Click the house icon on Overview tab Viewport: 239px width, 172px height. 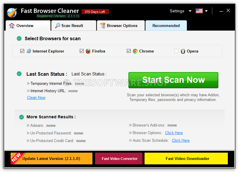tap(12, 26)
